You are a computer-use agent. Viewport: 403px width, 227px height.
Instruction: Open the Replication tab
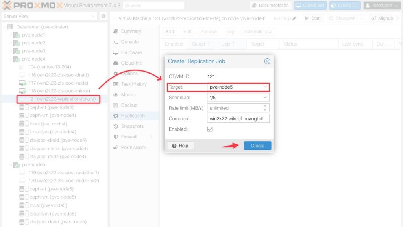click(x=135, y=116)
